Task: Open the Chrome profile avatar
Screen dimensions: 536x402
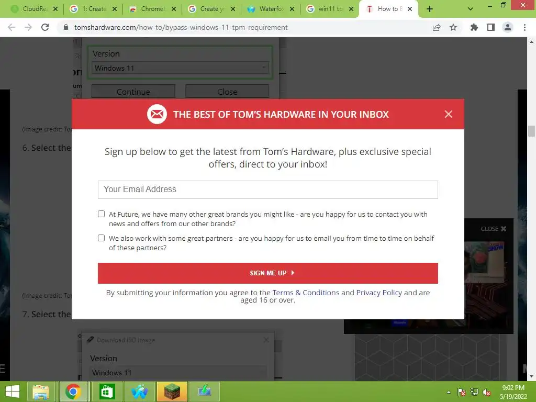Action: tap(508, 27)
